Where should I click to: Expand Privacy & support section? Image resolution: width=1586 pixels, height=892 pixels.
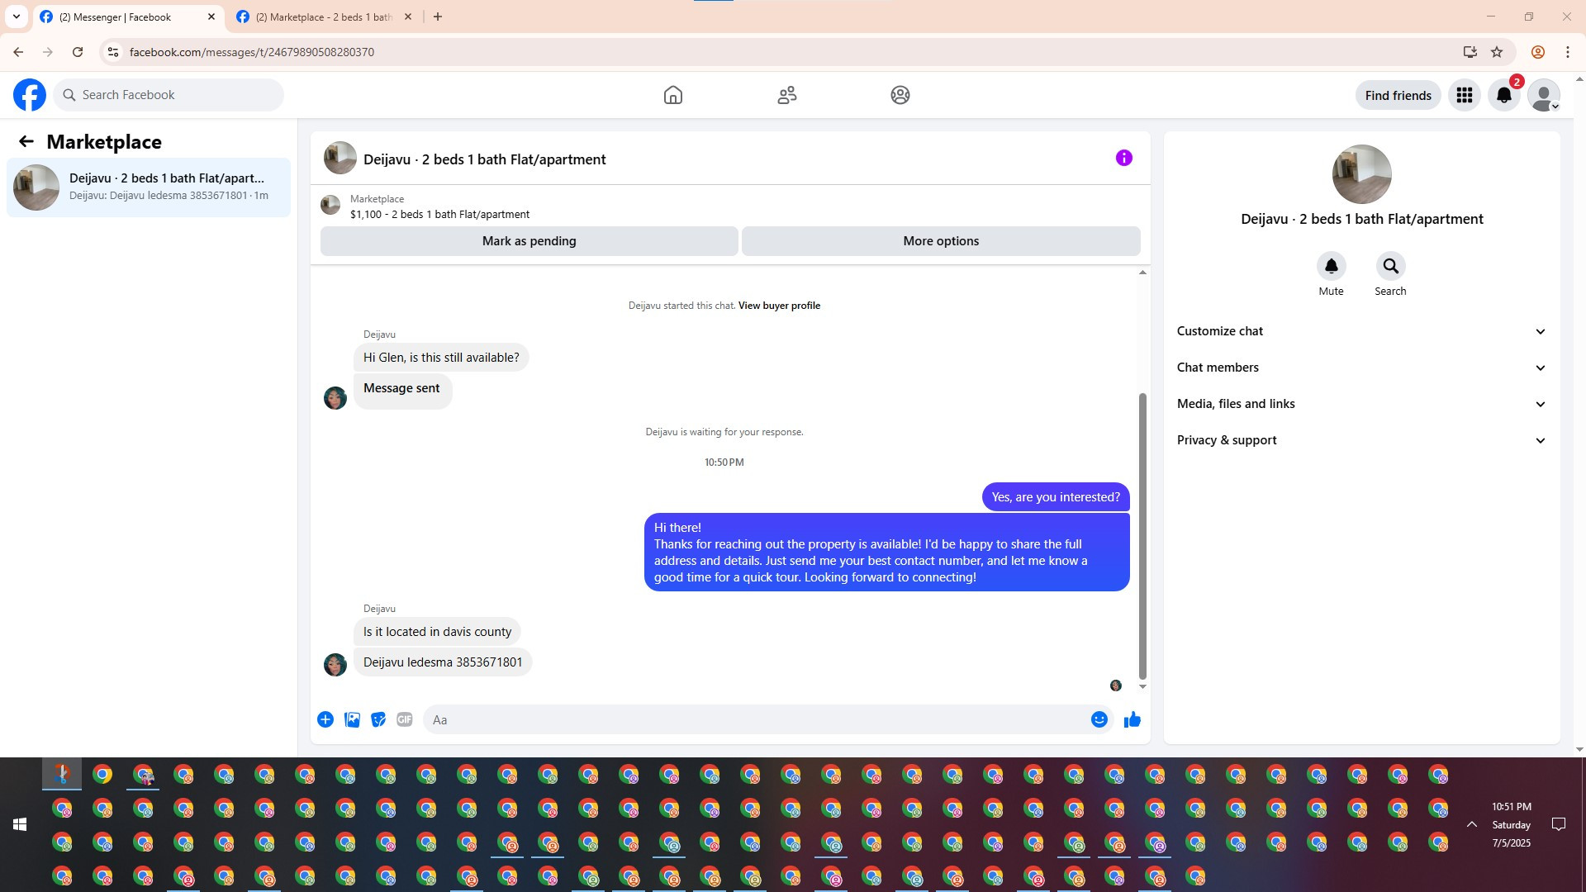pyautogui.click(x=1360, y=440)
